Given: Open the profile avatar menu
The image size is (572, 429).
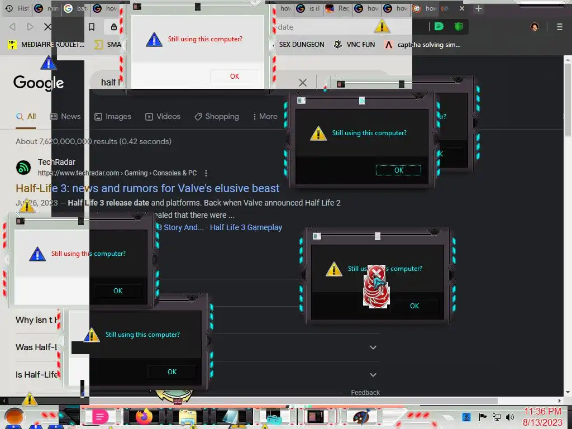Looking at the screenshot, I should 535,27.
